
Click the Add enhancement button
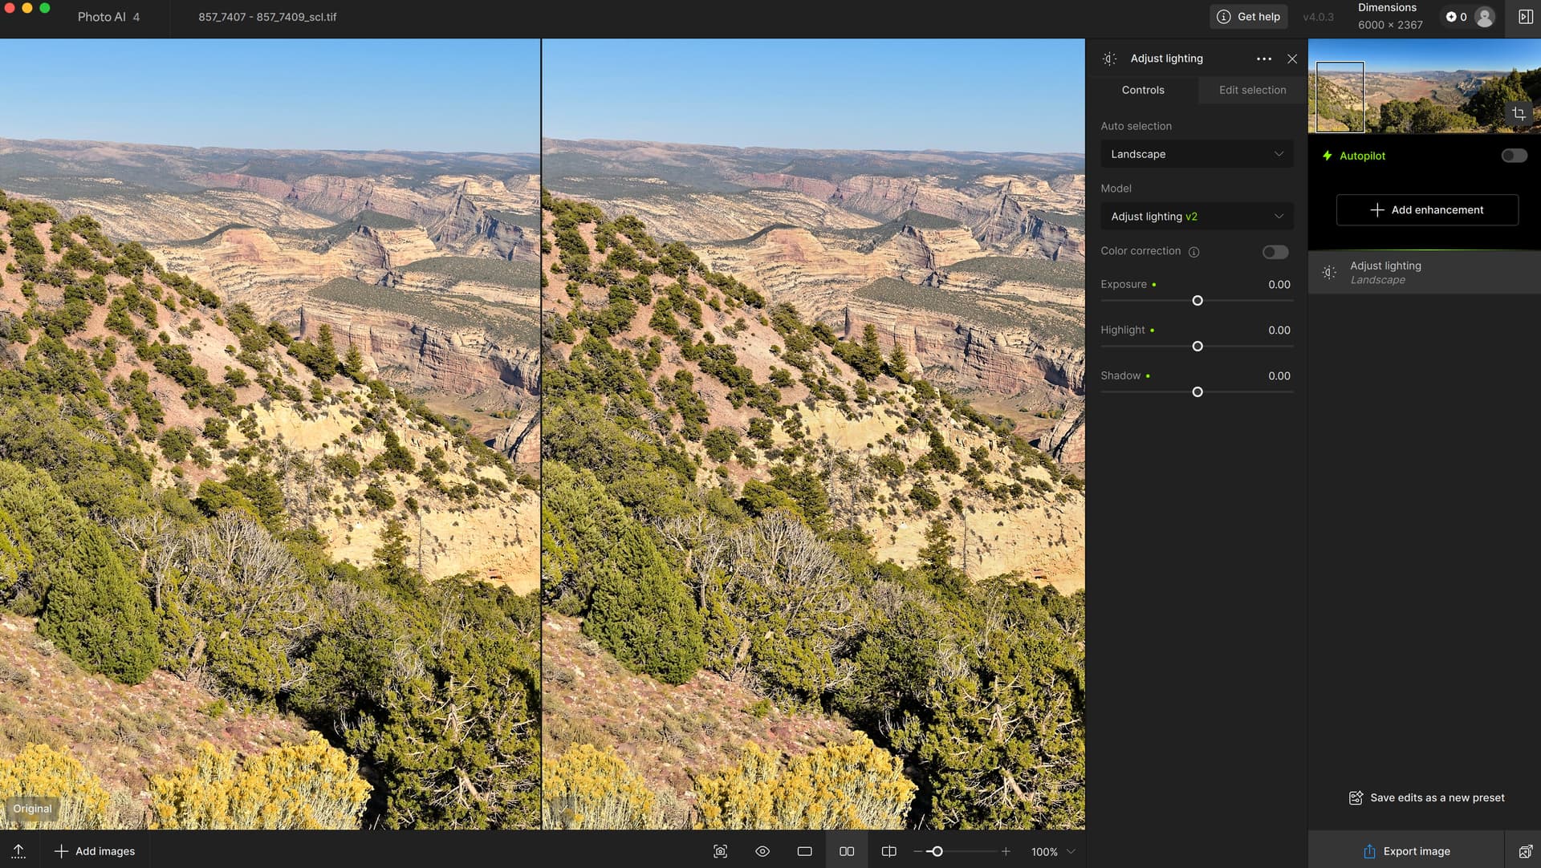click(1426, 210)
